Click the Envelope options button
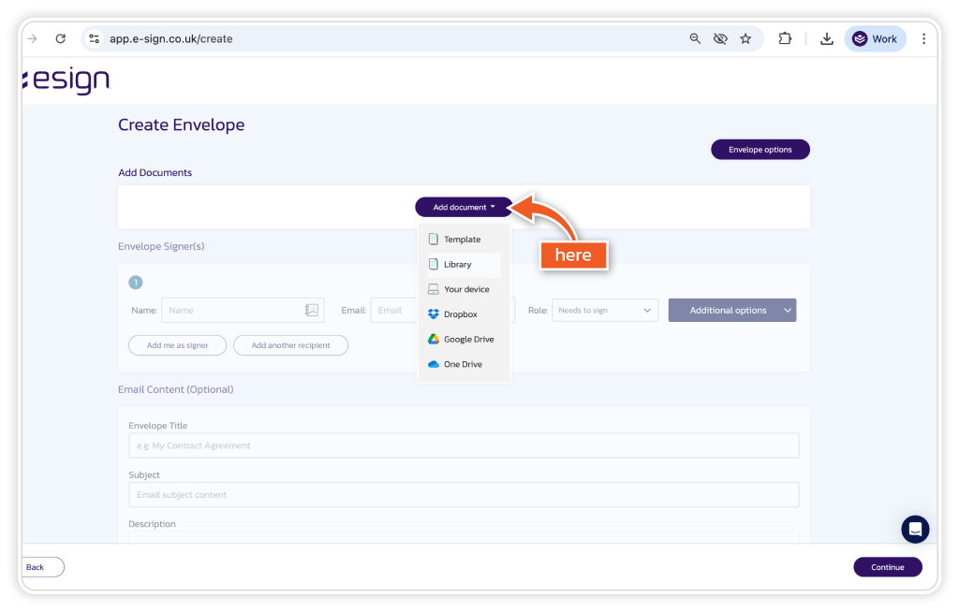This screenshot has height=612, width=959. point(760,150)
